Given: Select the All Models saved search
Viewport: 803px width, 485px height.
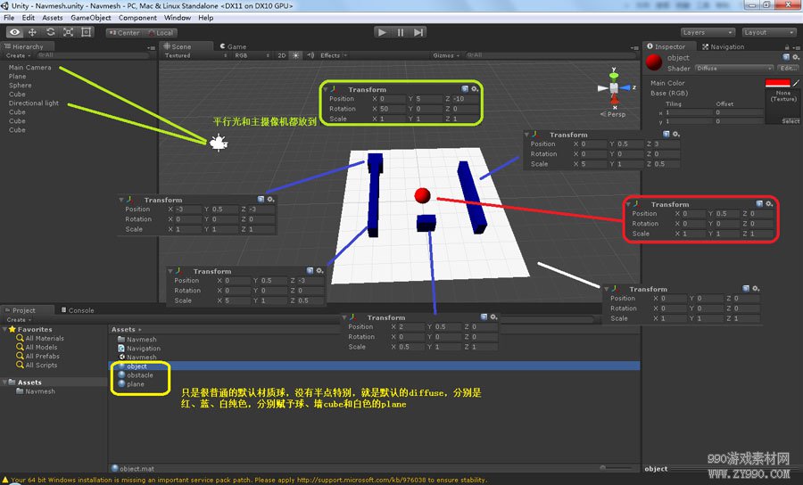Looking at the screenshot, I should pos(37,347).
